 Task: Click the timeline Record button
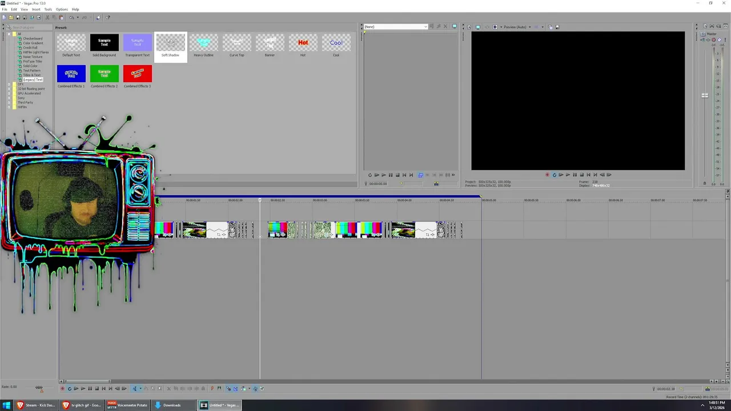(62, 389)
